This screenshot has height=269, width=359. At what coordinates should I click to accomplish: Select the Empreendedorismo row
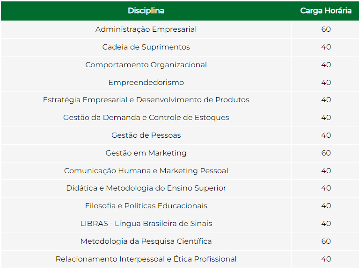(x=180, y=83)
